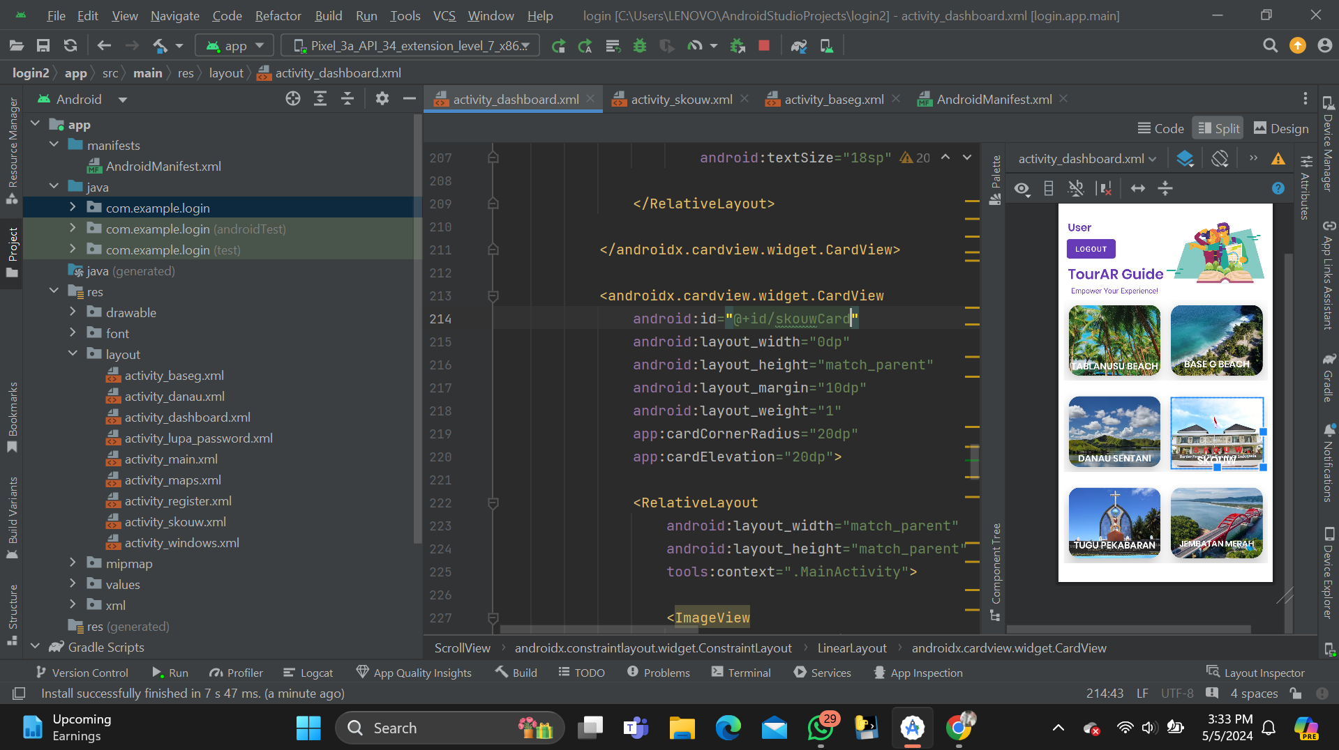
Task: Switch editor to Split view mode
Action: [1218, 128]
